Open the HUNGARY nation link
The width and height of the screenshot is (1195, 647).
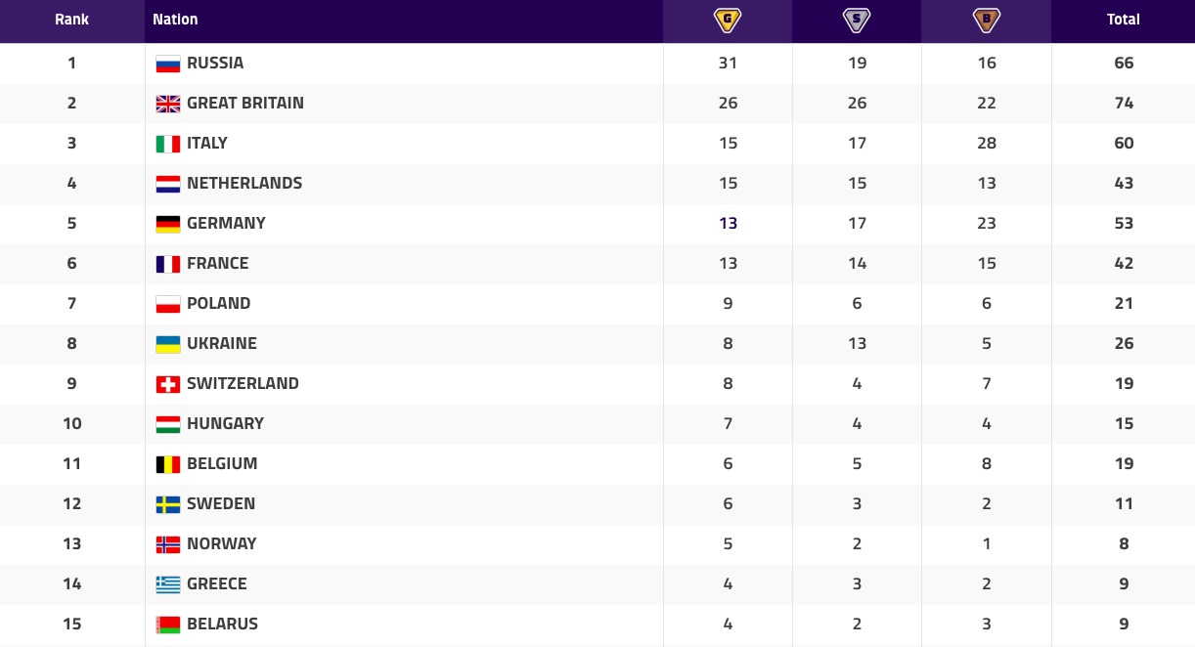click(x=226, y=423)
